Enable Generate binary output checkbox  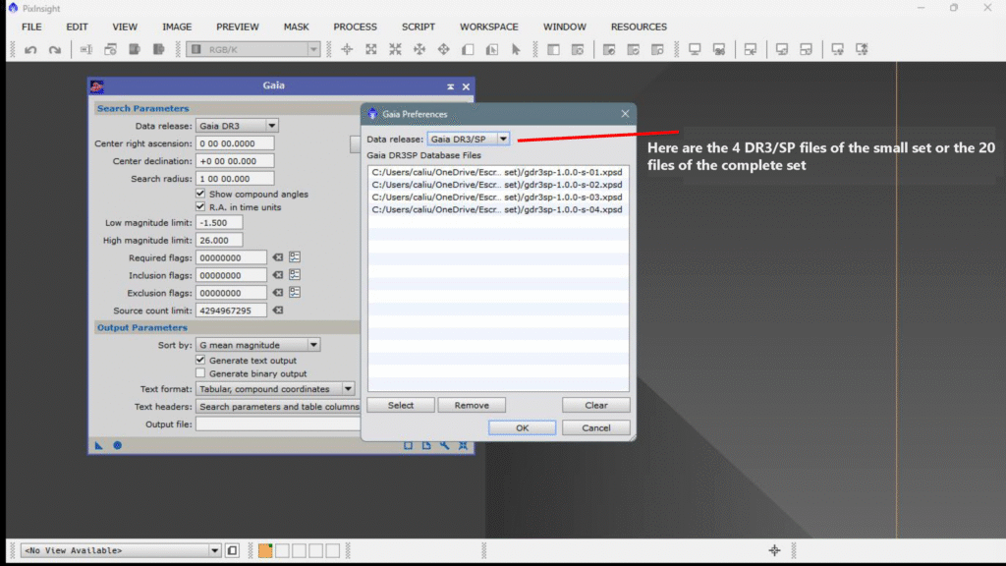[201, 373]
